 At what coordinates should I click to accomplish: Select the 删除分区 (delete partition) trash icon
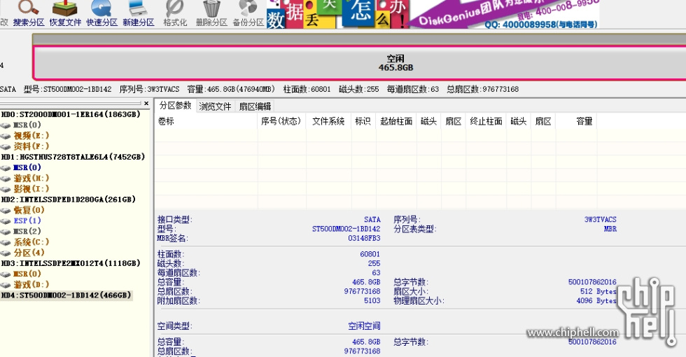pyautogui.click(x=211, y=14)
